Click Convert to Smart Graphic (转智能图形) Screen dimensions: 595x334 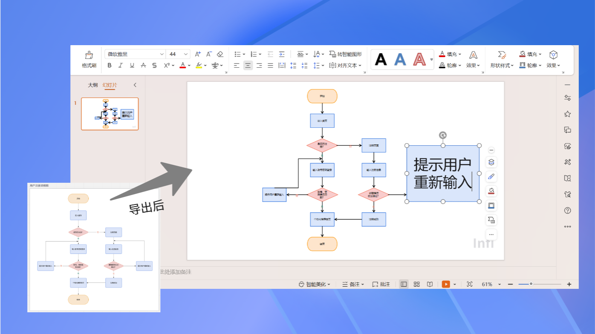tap(346, 54)
